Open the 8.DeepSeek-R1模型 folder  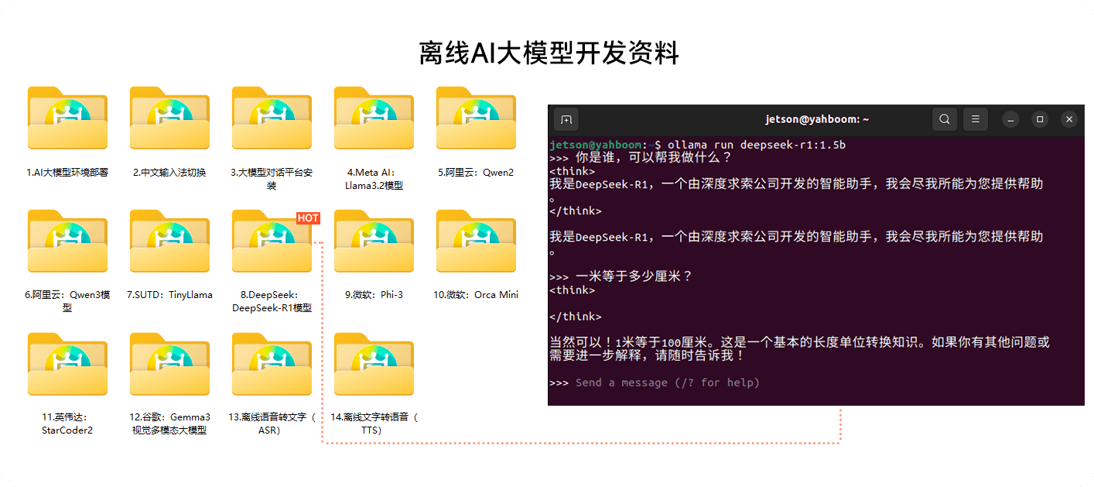click(272, 241)
